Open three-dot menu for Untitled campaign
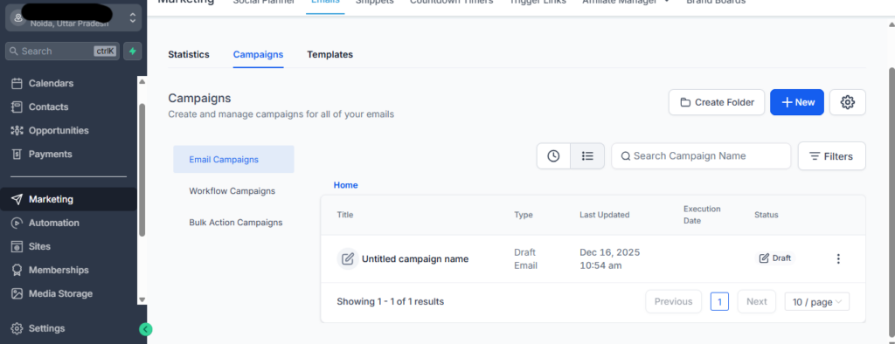Viewport: 895px width, 344px height. pyautogui.click(x=838, y=259)
